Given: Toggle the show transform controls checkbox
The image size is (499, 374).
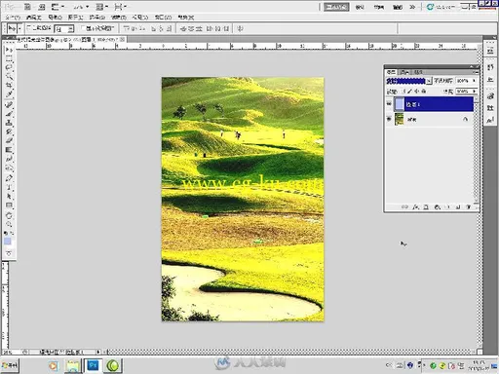Looking at the screenshot, I should click(84, 28).
